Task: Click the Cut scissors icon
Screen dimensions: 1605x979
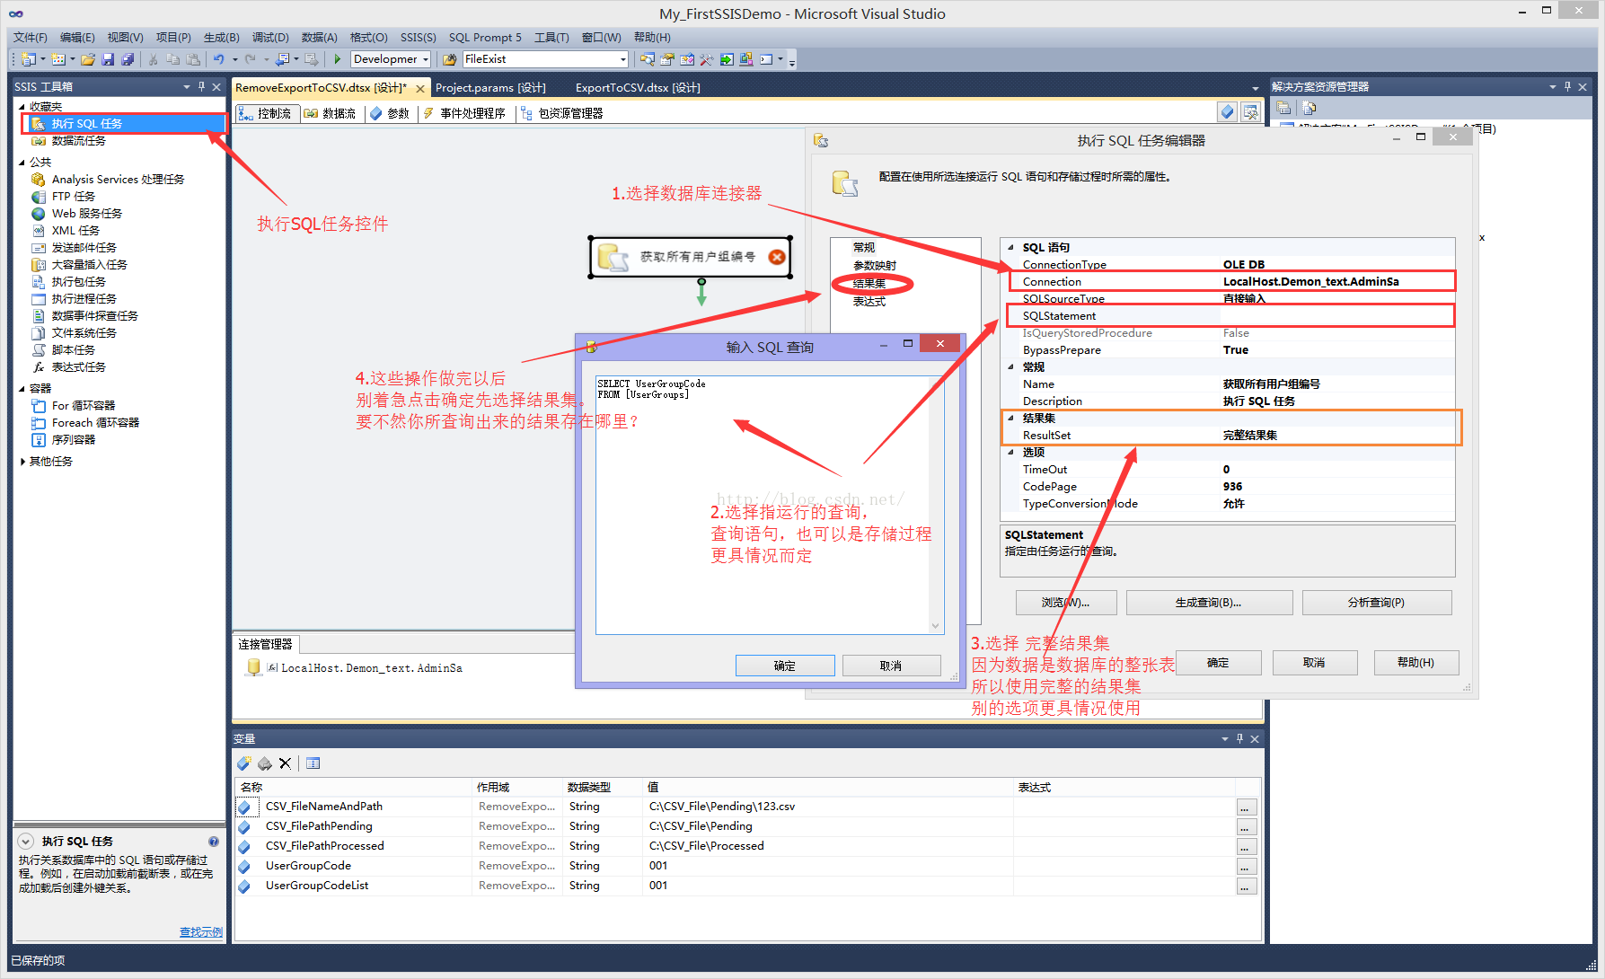Action: coord(154,59)
